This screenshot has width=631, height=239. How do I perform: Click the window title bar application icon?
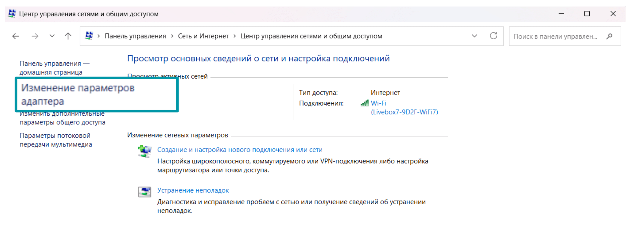pyautogui.click(x=11, y=14)
